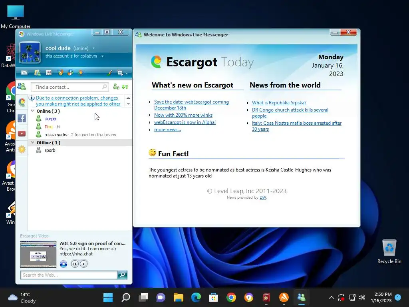Go to previous Escargot video
This screenshot has height=307, width=409.
[75, 264]
